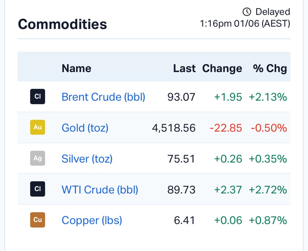Select the Name column header
Screen dimensions: 308x251
[76, 68]
